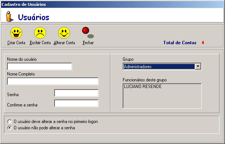Image resolution: width=225 pixels, height=144 pixels.
Task: Click the Fechar text label
Action: 88,43
